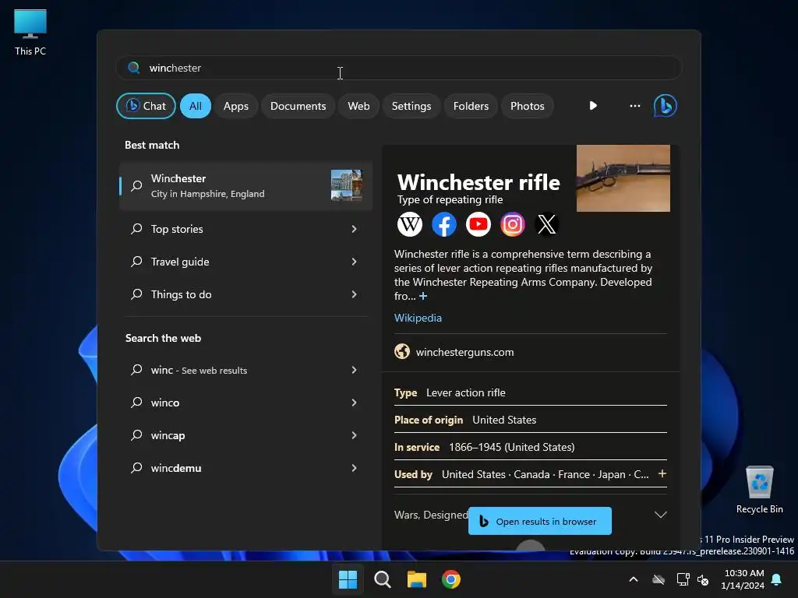Image resolution: width=798 pixels, height=598 pixels.
Task: Expand the description with the plus sign
Action: 423,296
